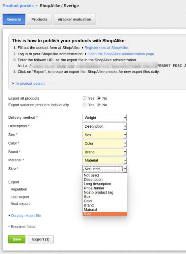
Task: Open the Description field dropdown
Action: (105, 126)
